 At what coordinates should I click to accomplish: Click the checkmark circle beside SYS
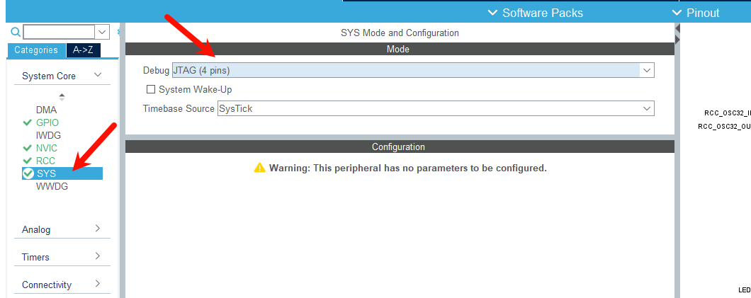[28, 173]
